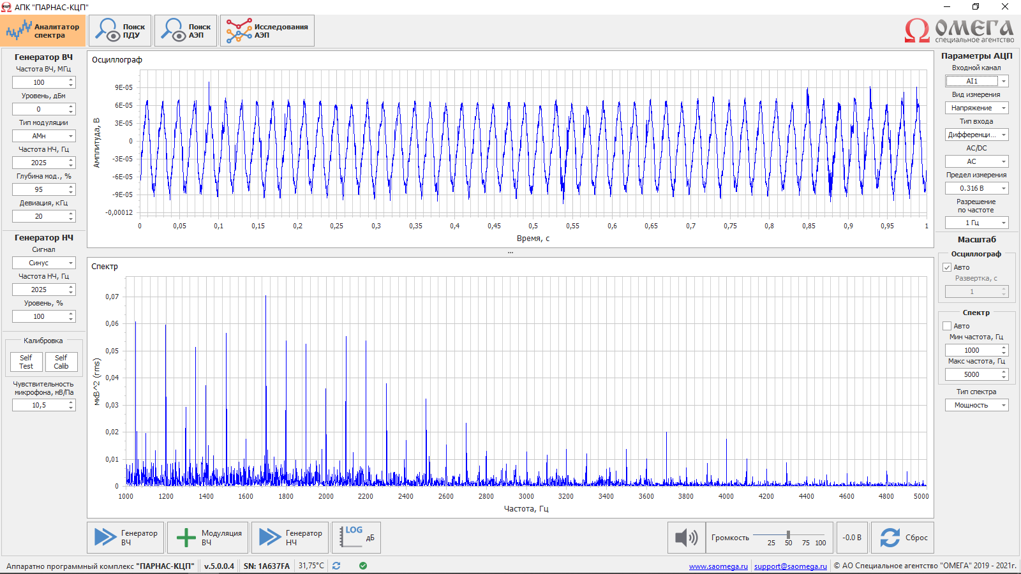The height and width of the screenshot is (574, 1021).
Task: Open Разрешение по частоте dropdown
Action: point(976,223)
